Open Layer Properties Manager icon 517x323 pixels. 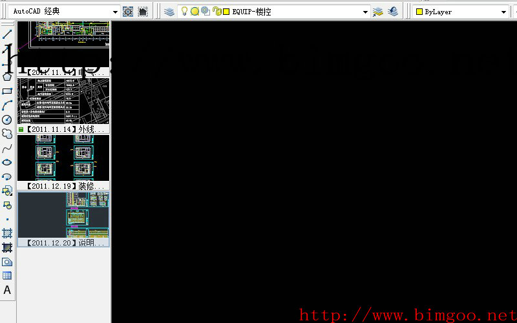click(169, 12)
